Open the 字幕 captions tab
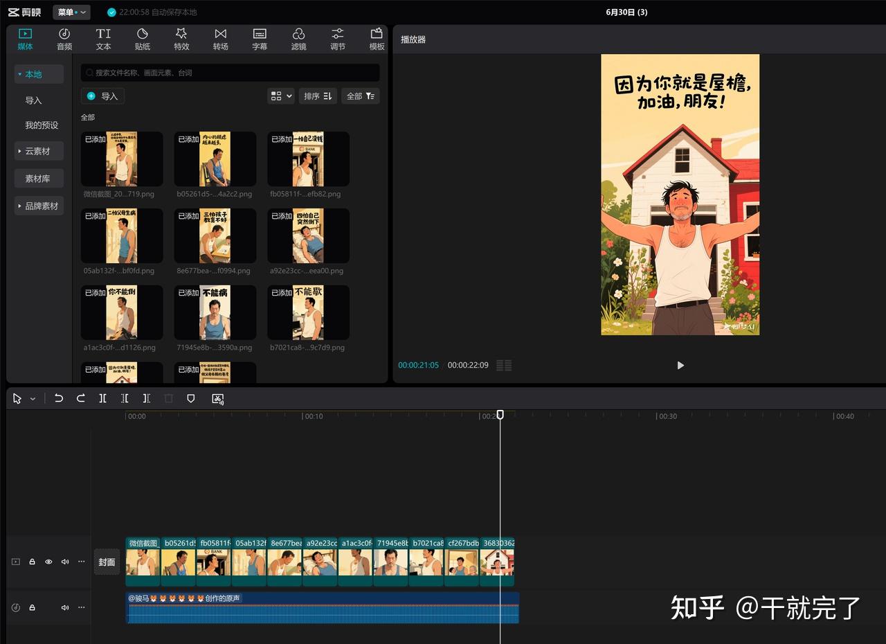This screenshot has height=644, width=886. pyautogui.click(x=260, y=39)
